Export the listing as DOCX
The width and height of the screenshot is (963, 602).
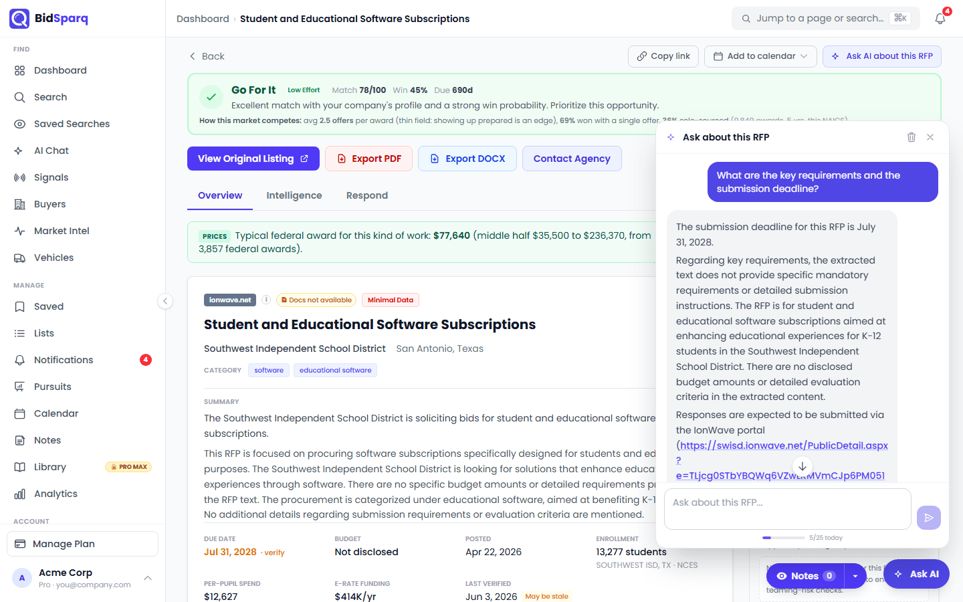click(467, 159)
